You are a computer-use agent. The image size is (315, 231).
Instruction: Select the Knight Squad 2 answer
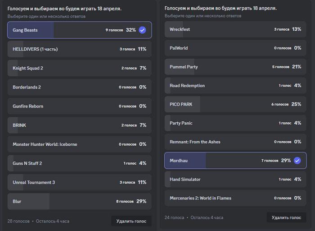80,68
